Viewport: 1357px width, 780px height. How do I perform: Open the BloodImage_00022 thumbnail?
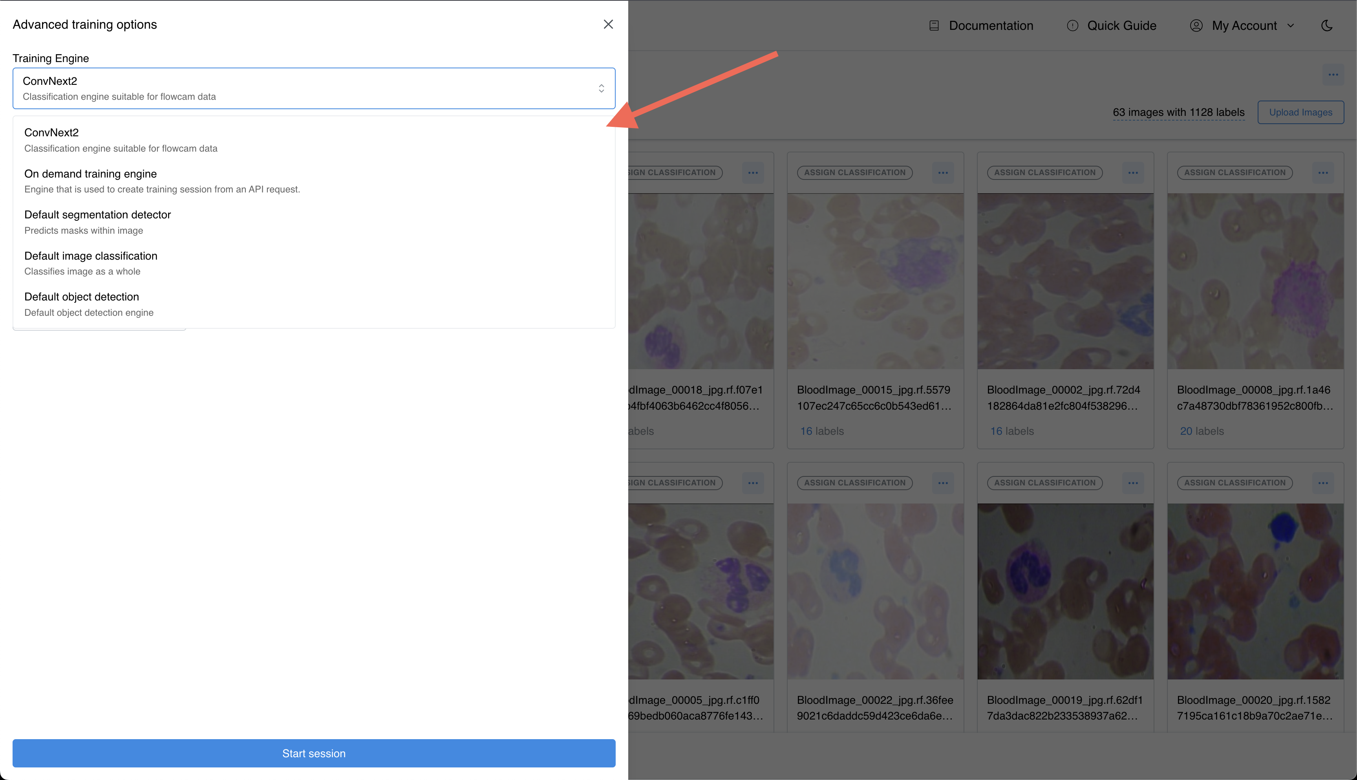(875, 591)
